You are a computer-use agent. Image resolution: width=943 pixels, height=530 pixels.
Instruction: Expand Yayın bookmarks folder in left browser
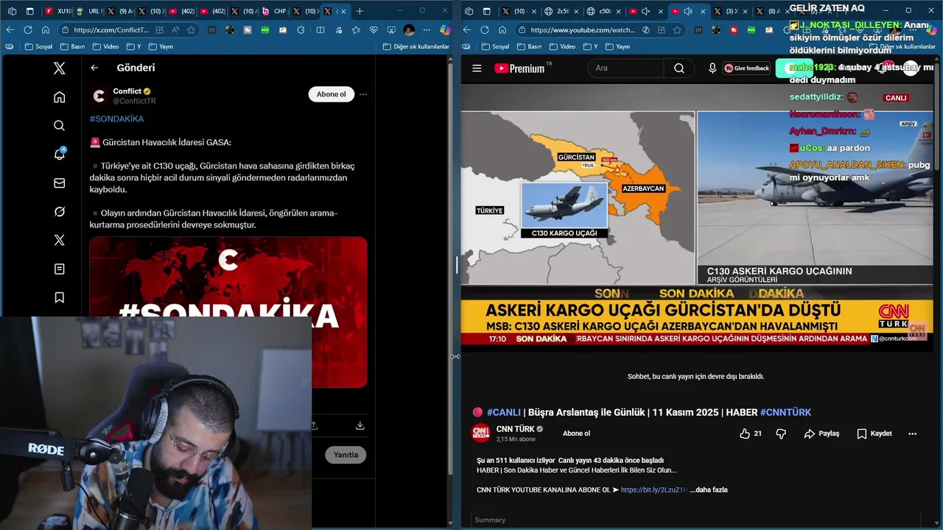pyautogui.click(x=161, y=46)
